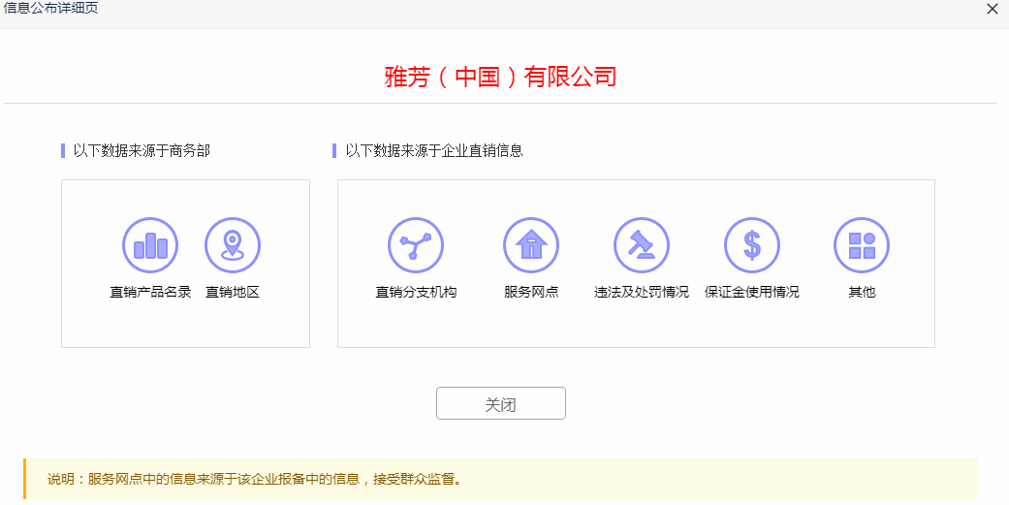Open the 直销地区 map pin icon

[x=233, y=245]
